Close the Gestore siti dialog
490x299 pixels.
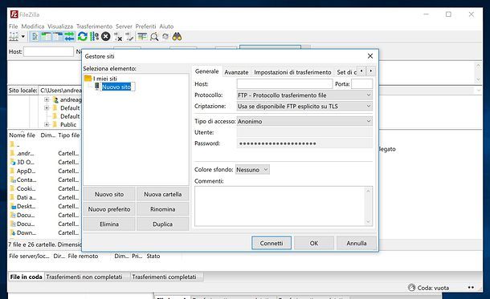(370, 56)
